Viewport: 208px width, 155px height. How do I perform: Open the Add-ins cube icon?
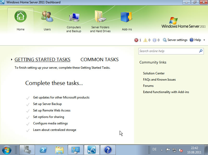(x=126, y=17)
